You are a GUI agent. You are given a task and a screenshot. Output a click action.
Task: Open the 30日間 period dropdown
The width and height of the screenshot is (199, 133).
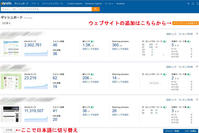pyautogui.click(x=6, y=23)
